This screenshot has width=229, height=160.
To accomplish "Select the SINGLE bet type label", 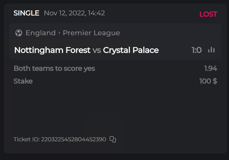I will point(26,13).
